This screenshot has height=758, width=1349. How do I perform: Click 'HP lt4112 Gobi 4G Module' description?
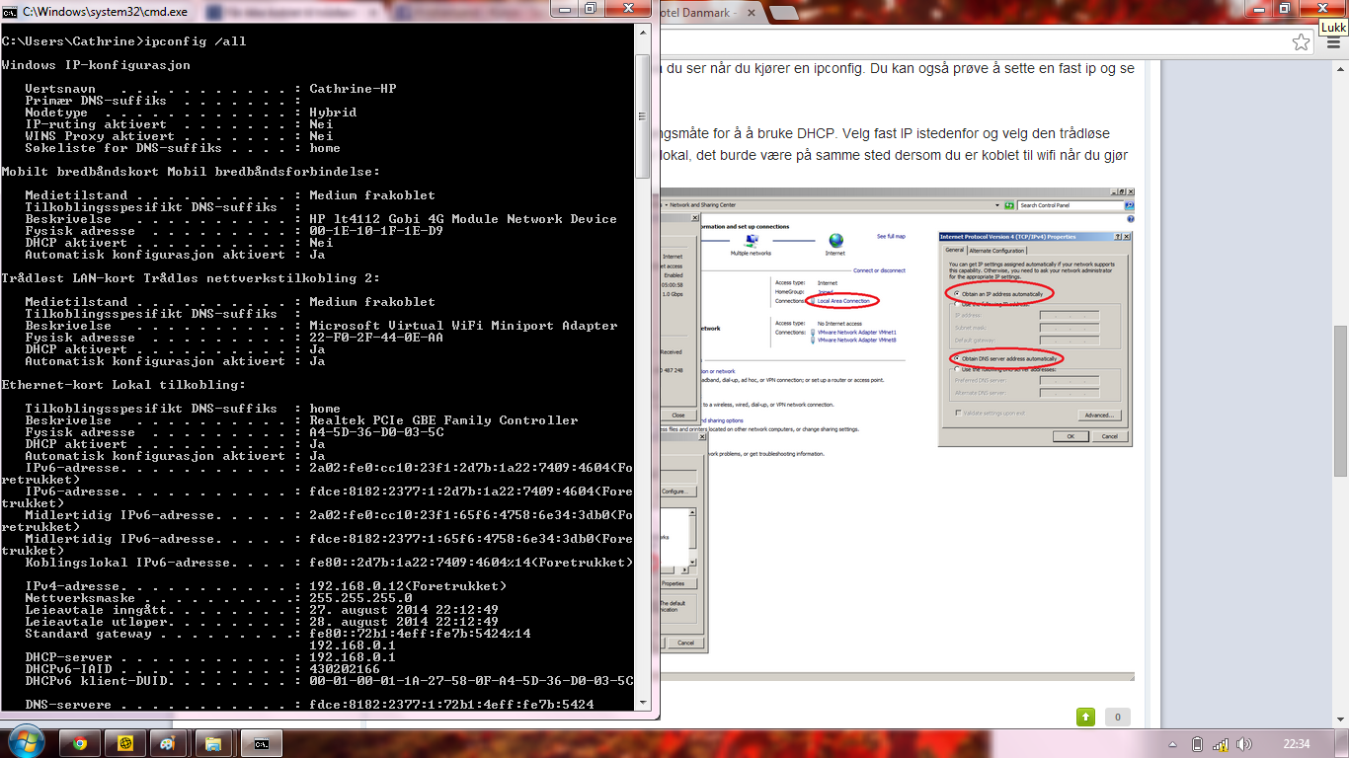point(463,219)
